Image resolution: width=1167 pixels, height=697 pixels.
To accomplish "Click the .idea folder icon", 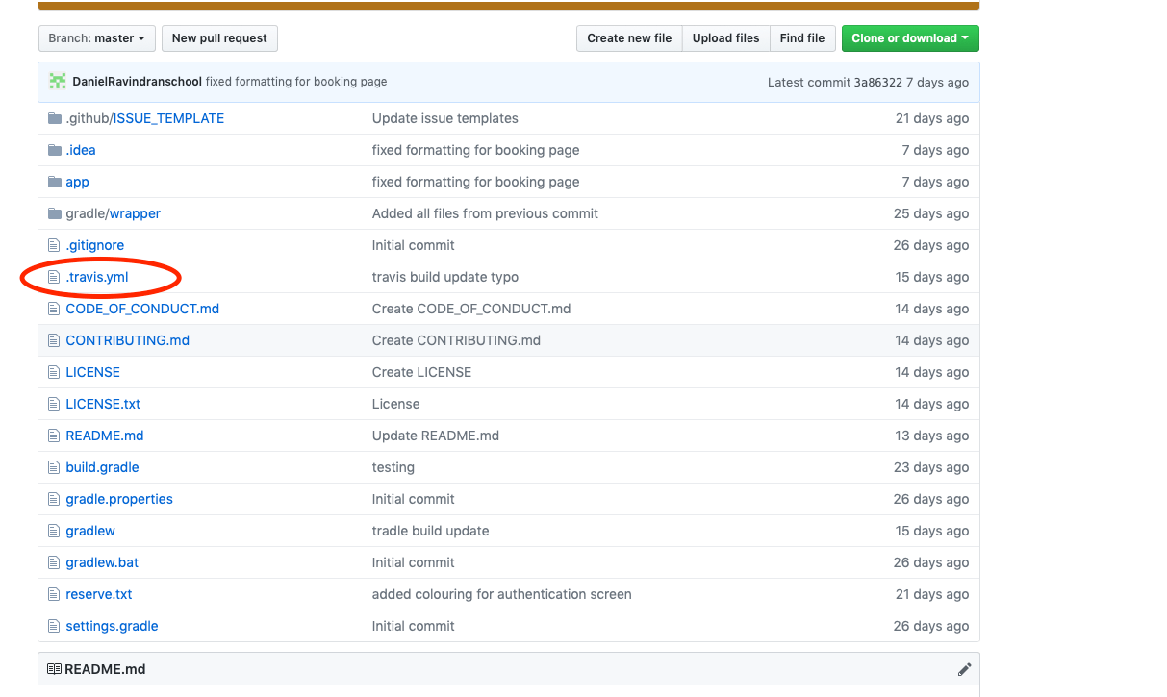I will coord(55,150).
